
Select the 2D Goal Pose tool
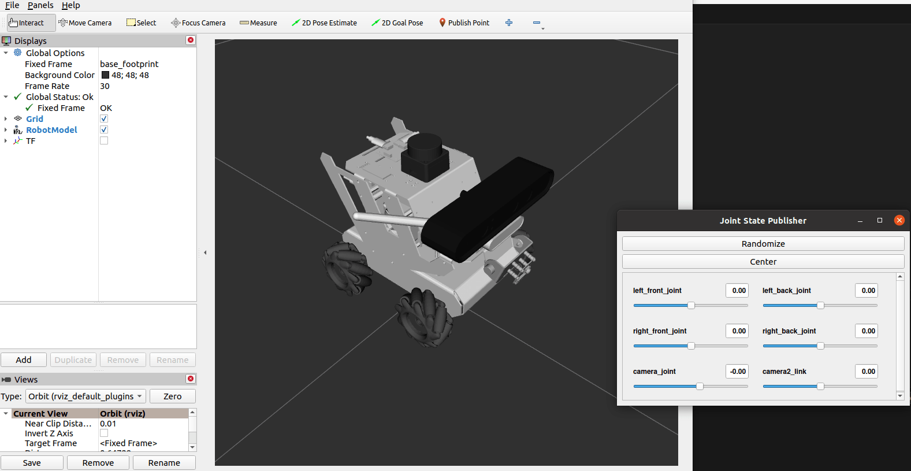[397, 23]
